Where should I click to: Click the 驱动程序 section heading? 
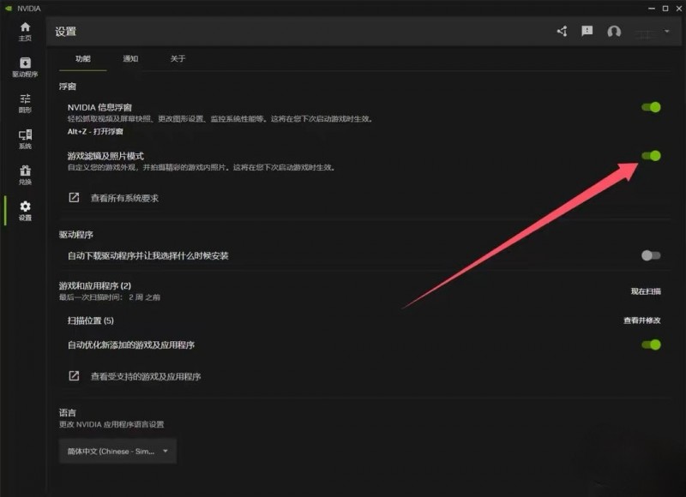(x=76, y=234)
